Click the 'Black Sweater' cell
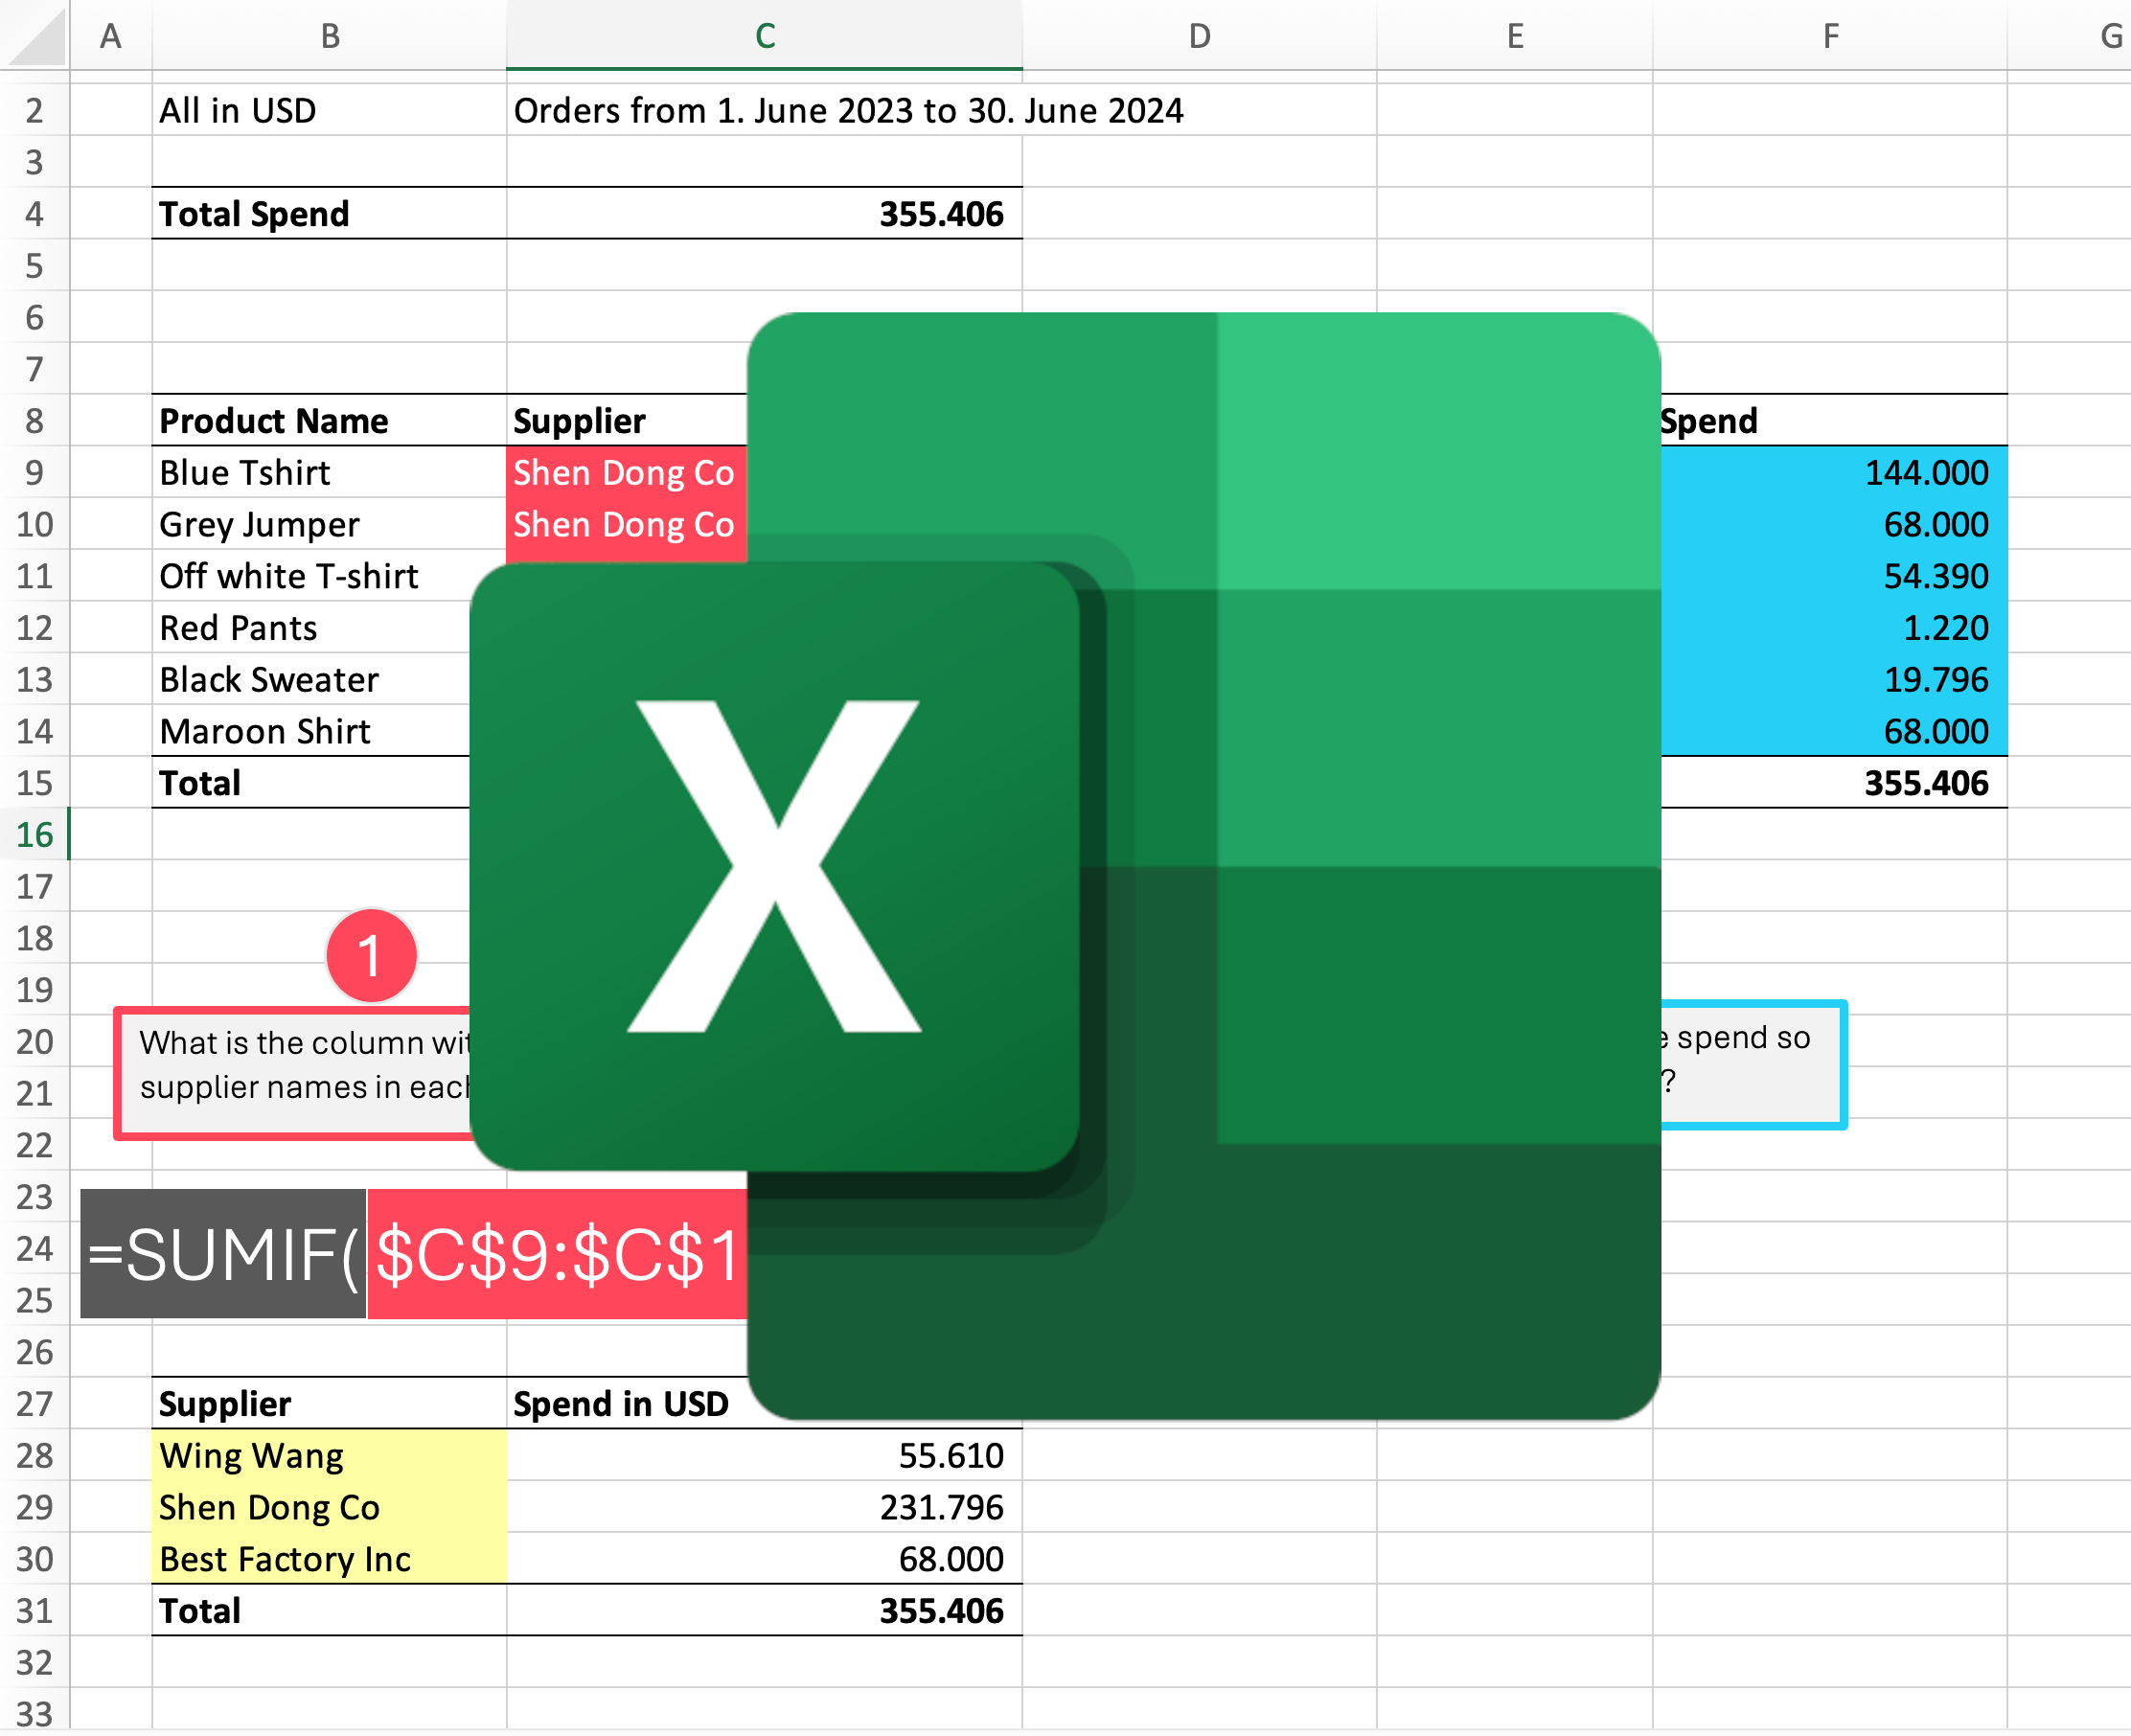Viewport: 2131px width, 1736px height. (311, 679)
